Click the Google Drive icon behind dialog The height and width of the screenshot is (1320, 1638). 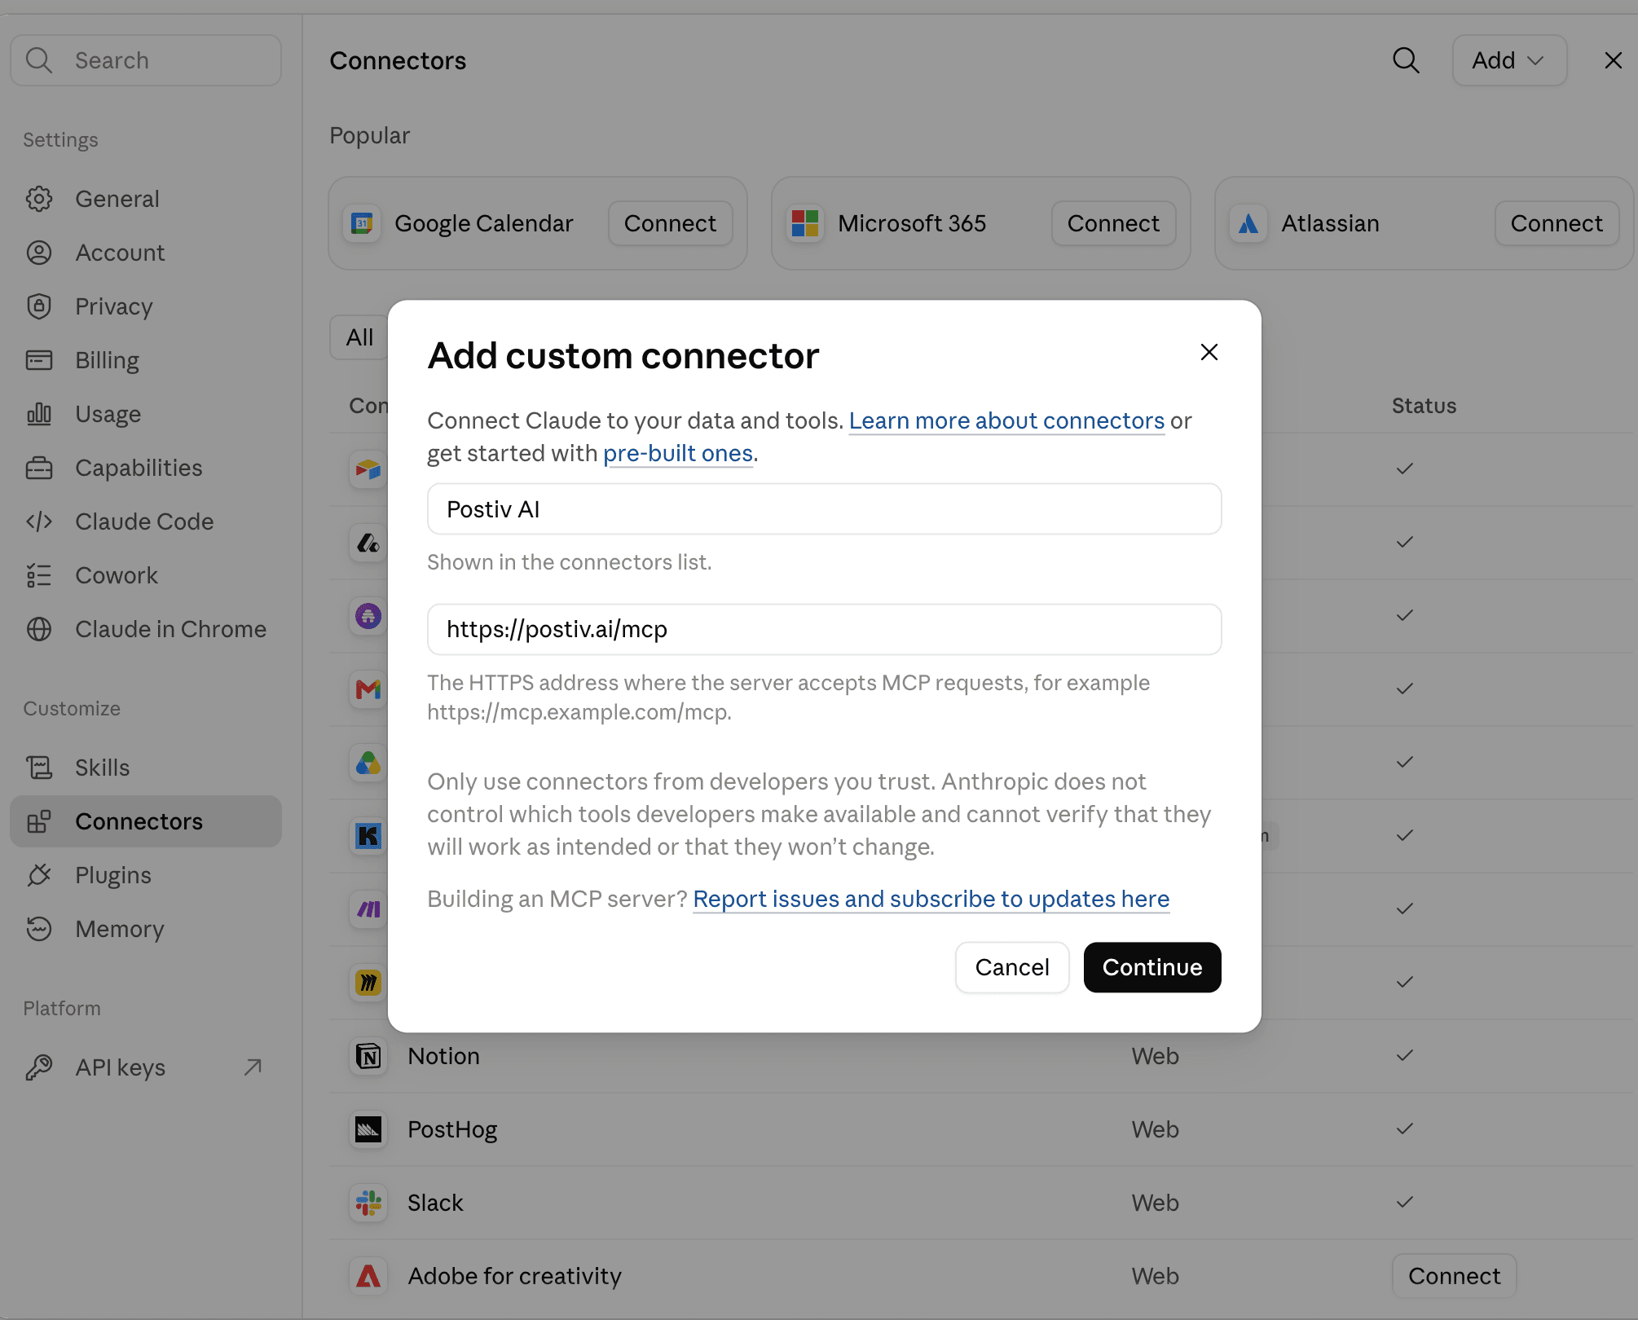click(x=368, y=763)
